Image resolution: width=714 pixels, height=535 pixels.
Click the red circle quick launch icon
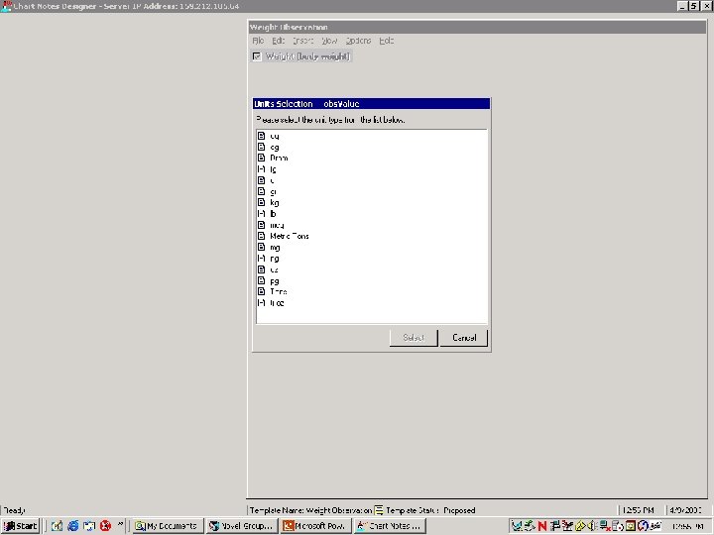106,526
